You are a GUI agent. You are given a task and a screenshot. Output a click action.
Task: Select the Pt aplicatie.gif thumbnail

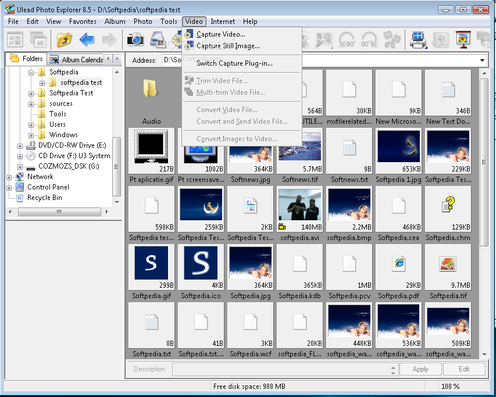coord(151,151)
